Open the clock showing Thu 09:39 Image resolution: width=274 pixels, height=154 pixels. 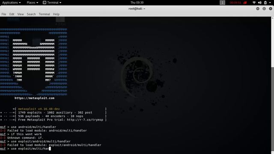point(137,3)
